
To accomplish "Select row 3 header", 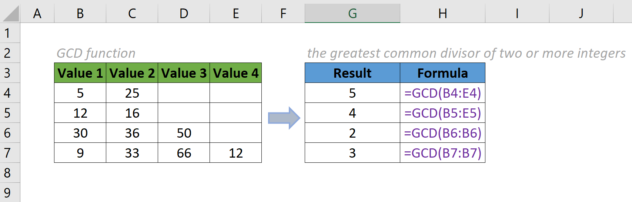I will tap(7, 73).
